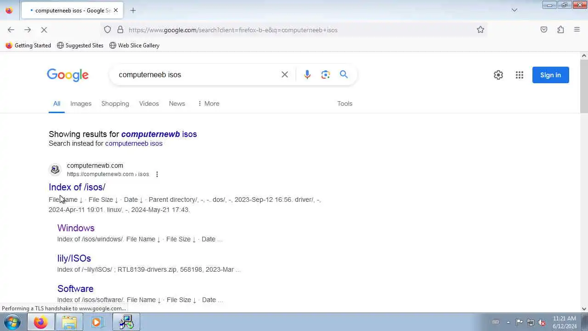Start voice search with microphone icon

[307, 74]
